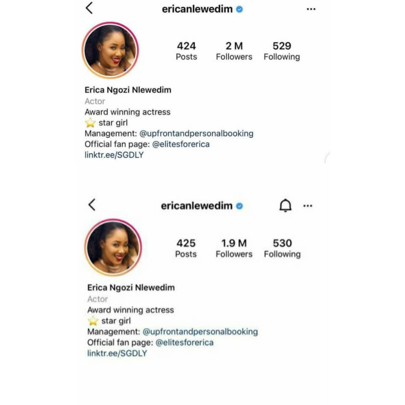View the 2 M Followers list
The image size is (405, 405).
pos(234,51)
